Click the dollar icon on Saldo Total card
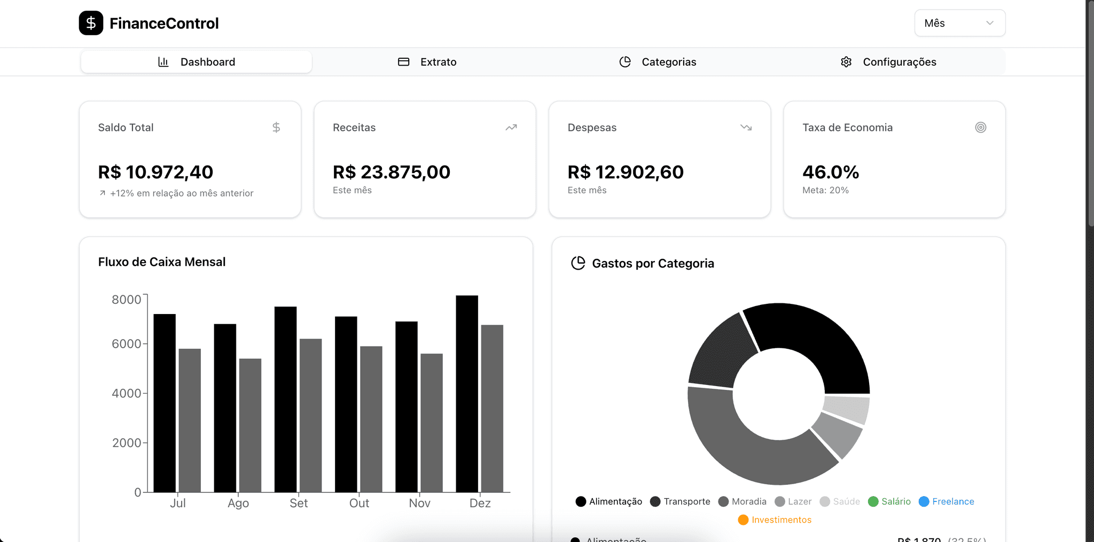1094x542 pixels. (x=276, y=127)
